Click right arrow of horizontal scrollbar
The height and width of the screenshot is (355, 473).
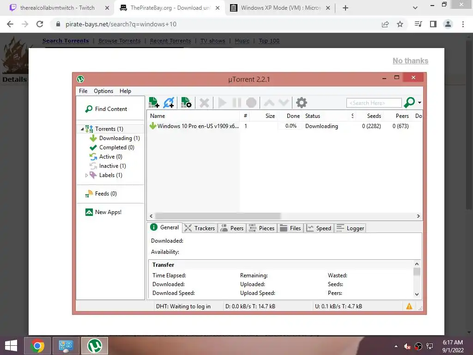tap(418, 216)
